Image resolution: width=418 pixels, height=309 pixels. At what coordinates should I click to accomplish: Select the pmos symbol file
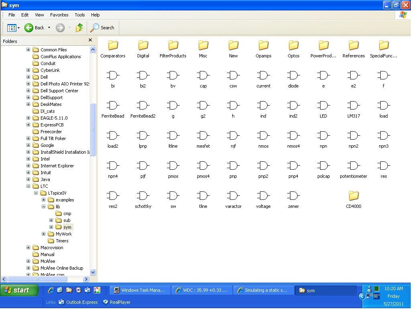coord(173,170)
